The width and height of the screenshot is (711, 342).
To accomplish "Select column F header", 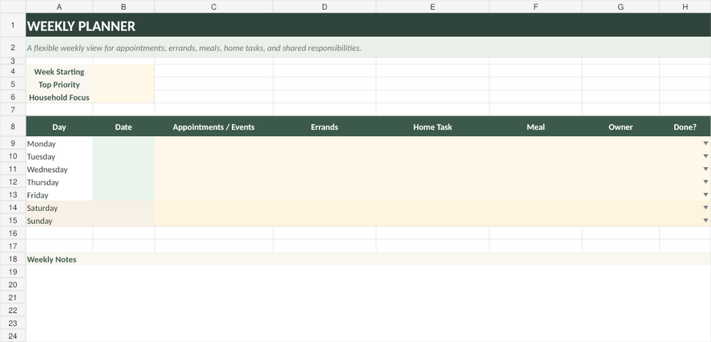I will (535, 6).
